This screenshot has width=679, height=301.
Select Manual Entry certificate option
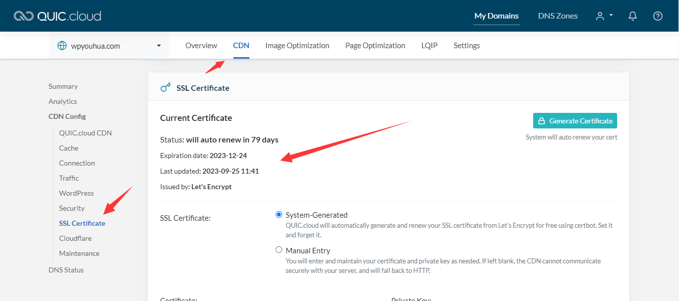click(x=279, y=250)
